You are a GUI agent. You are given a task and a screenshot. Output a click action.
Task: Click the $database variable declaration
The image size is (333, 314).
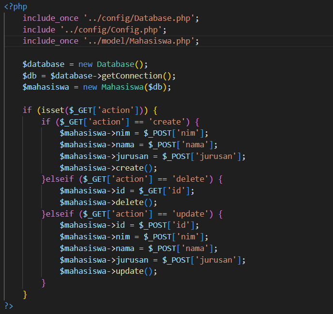coord(44,64)
